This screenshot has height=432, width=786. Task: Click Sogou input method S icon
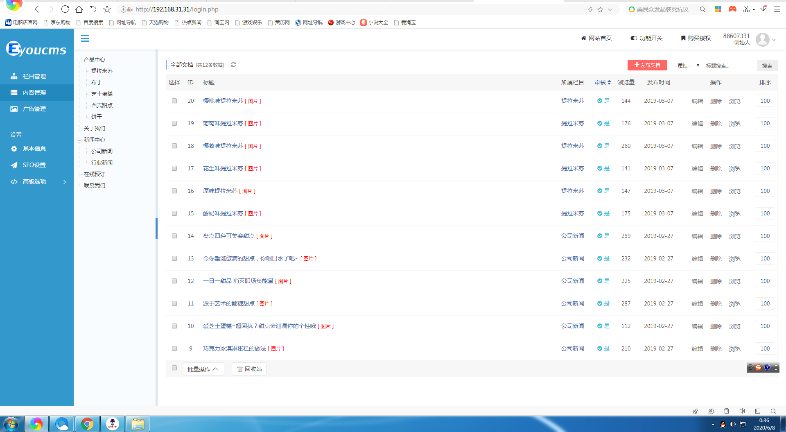click(758, 367)
